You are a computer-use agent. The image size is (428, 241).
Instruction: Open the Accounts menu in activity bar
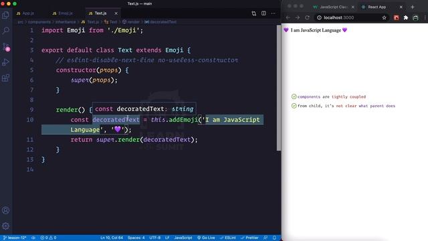click(x=5, y=210)
